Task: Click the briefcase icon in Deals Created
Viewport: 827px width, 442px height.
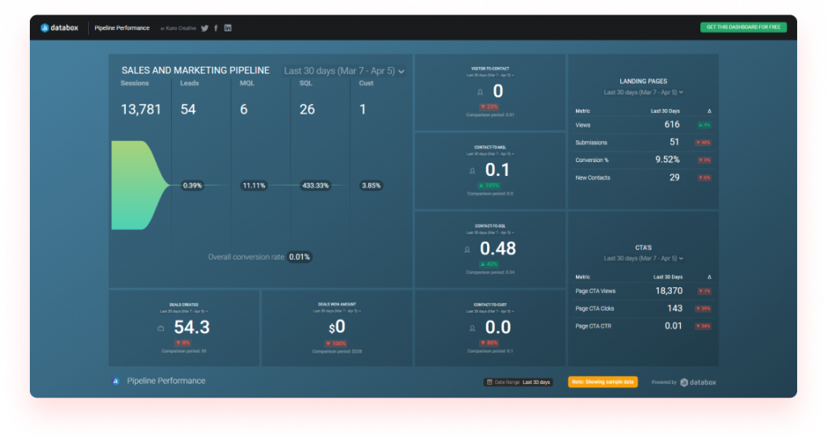Action: [161, 328]
